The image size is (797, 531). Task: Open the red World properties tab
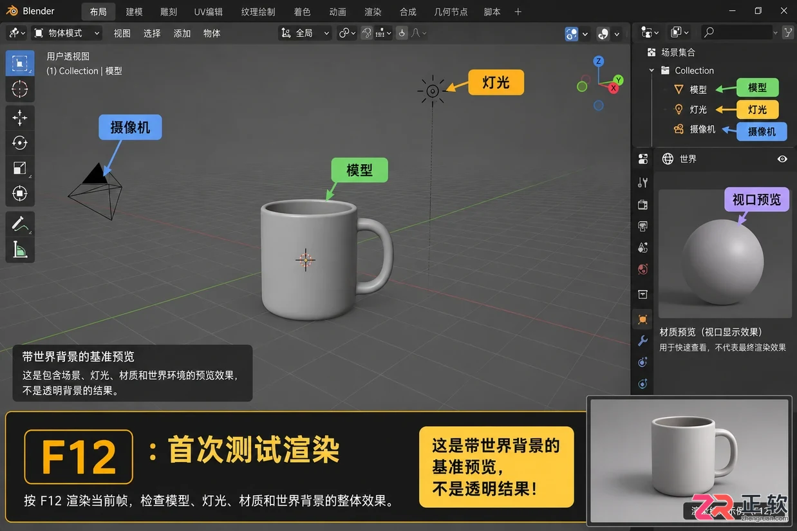click(642, 270)
